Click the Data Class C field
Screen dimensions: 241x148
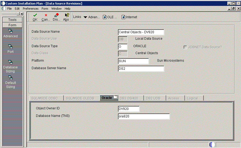click(x=123, y=54)
